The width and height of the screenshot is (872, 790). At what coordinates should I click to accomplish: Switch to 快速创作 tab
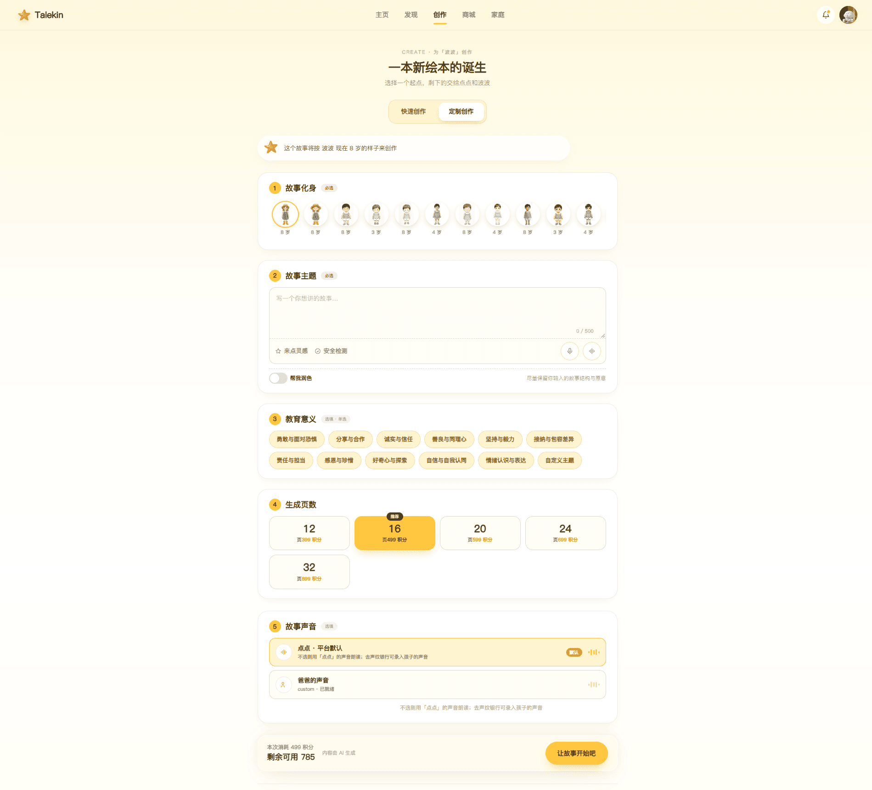click(x=413, y=112)
